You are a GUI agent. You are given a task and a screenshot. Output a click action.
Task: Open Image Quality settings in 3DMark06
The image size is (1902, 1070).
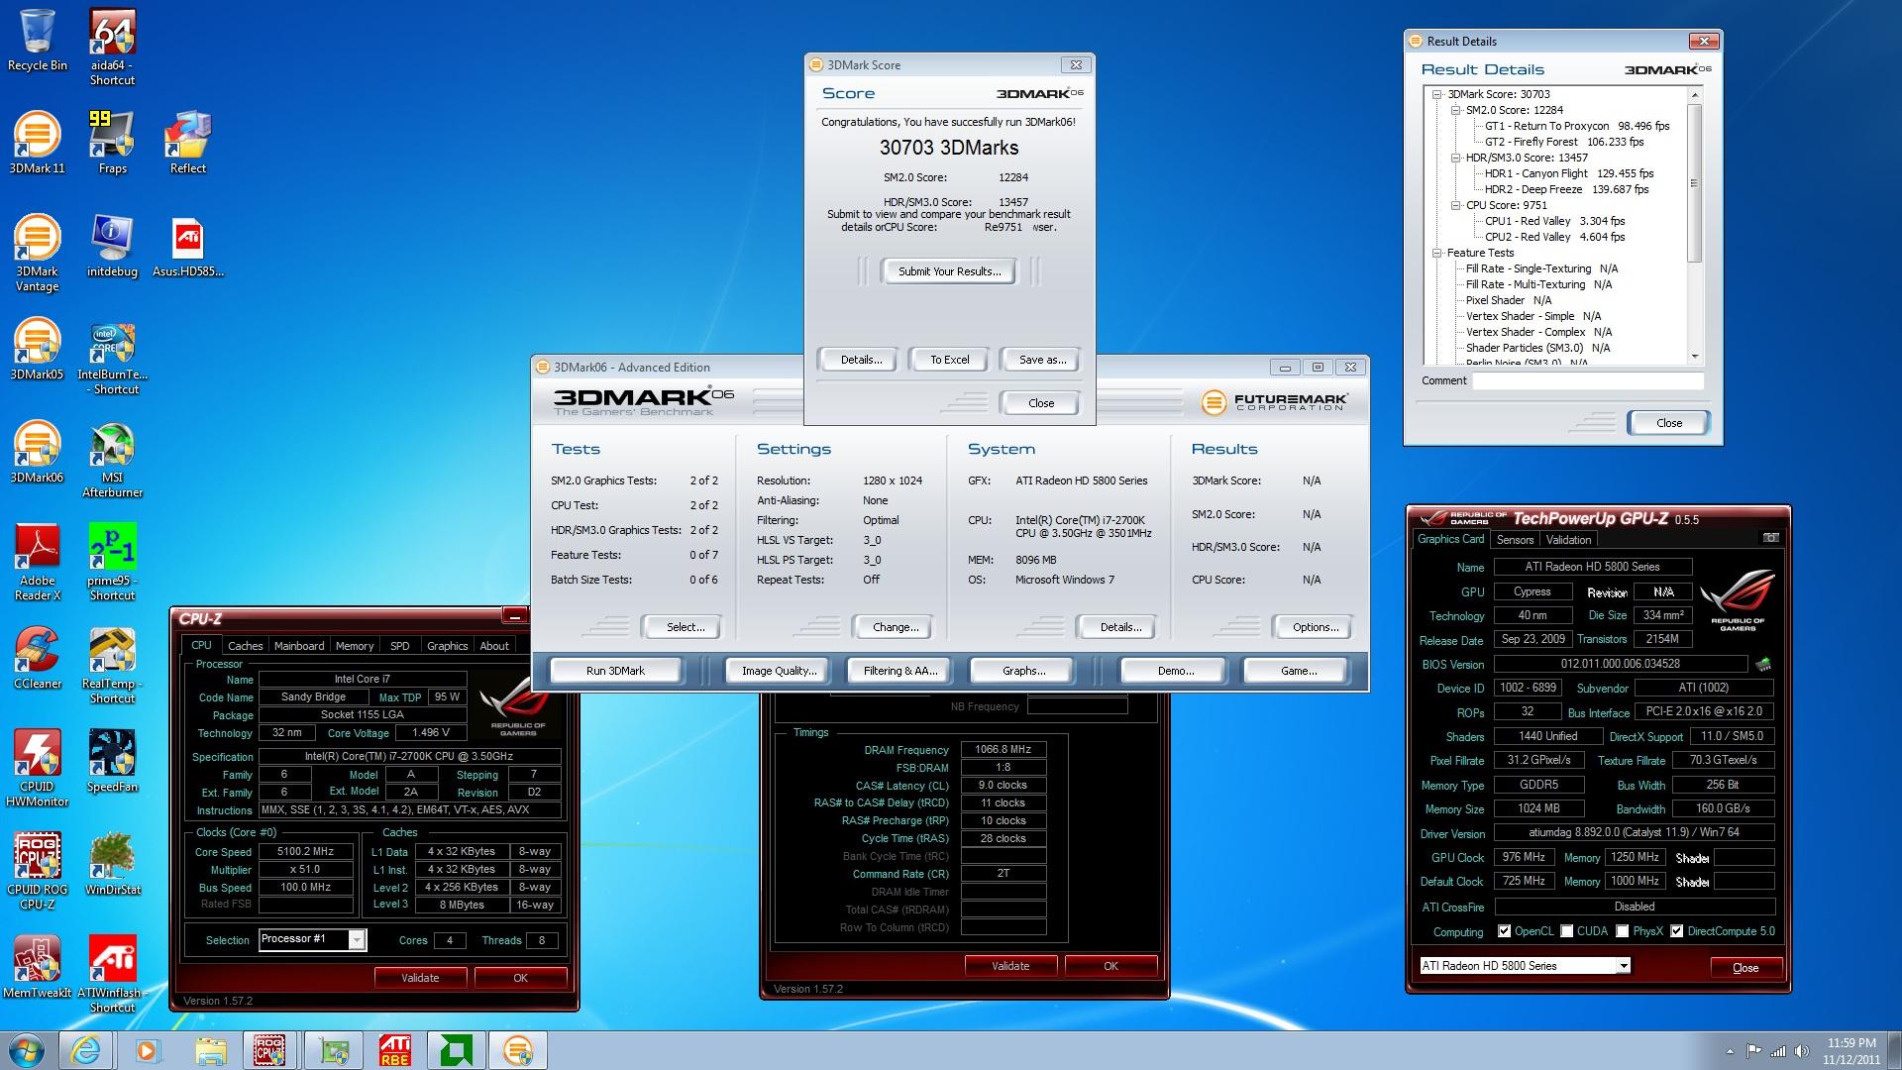click(779, 671)
